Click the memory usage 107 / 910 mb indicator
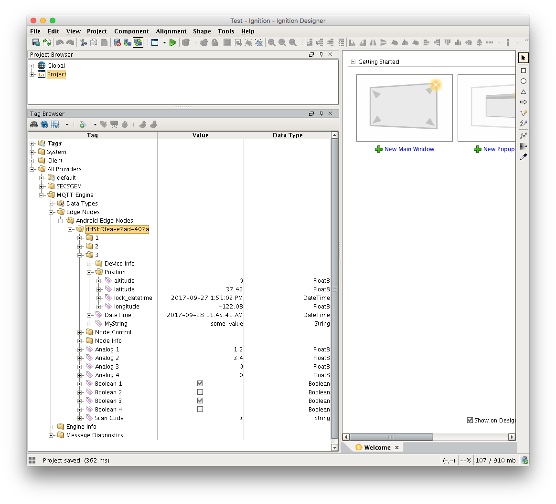This screenshot has width=556, height=504. click(495, 460)
